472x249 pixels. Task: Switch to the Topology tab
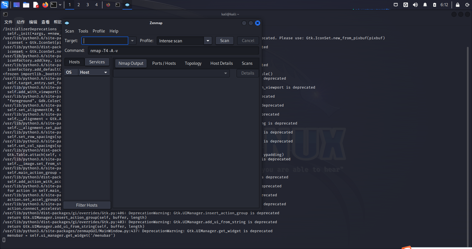pyautogui.click(x=193, y=63)
